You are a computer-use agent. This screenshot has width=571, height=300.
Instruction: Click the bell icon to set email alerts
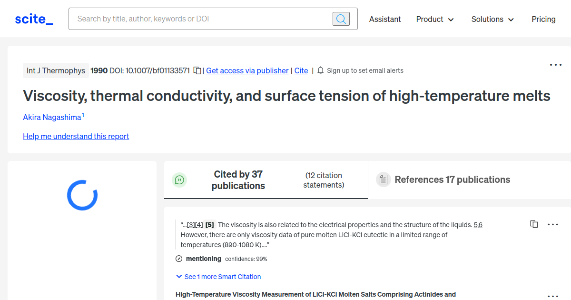click(320, 70)
